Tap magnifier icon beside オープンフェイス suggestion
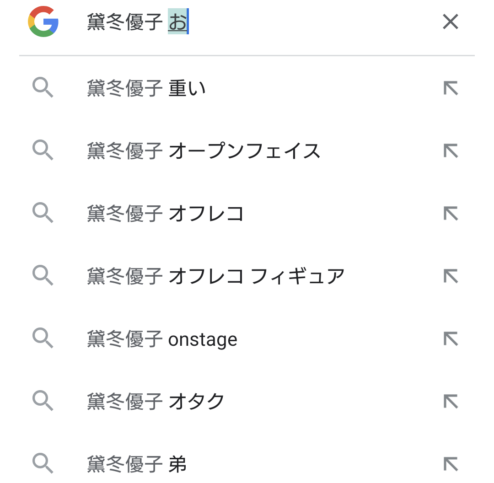The width and height of the screenshot is (494, 483). coord(43,150)
